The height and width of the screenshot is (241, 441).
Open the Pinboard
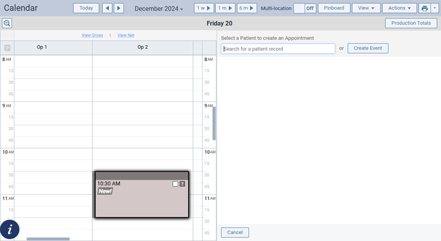tap(334, 8)
